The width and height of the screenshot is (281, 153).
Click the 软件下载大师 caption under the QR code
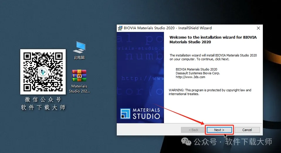click(43, 108)
